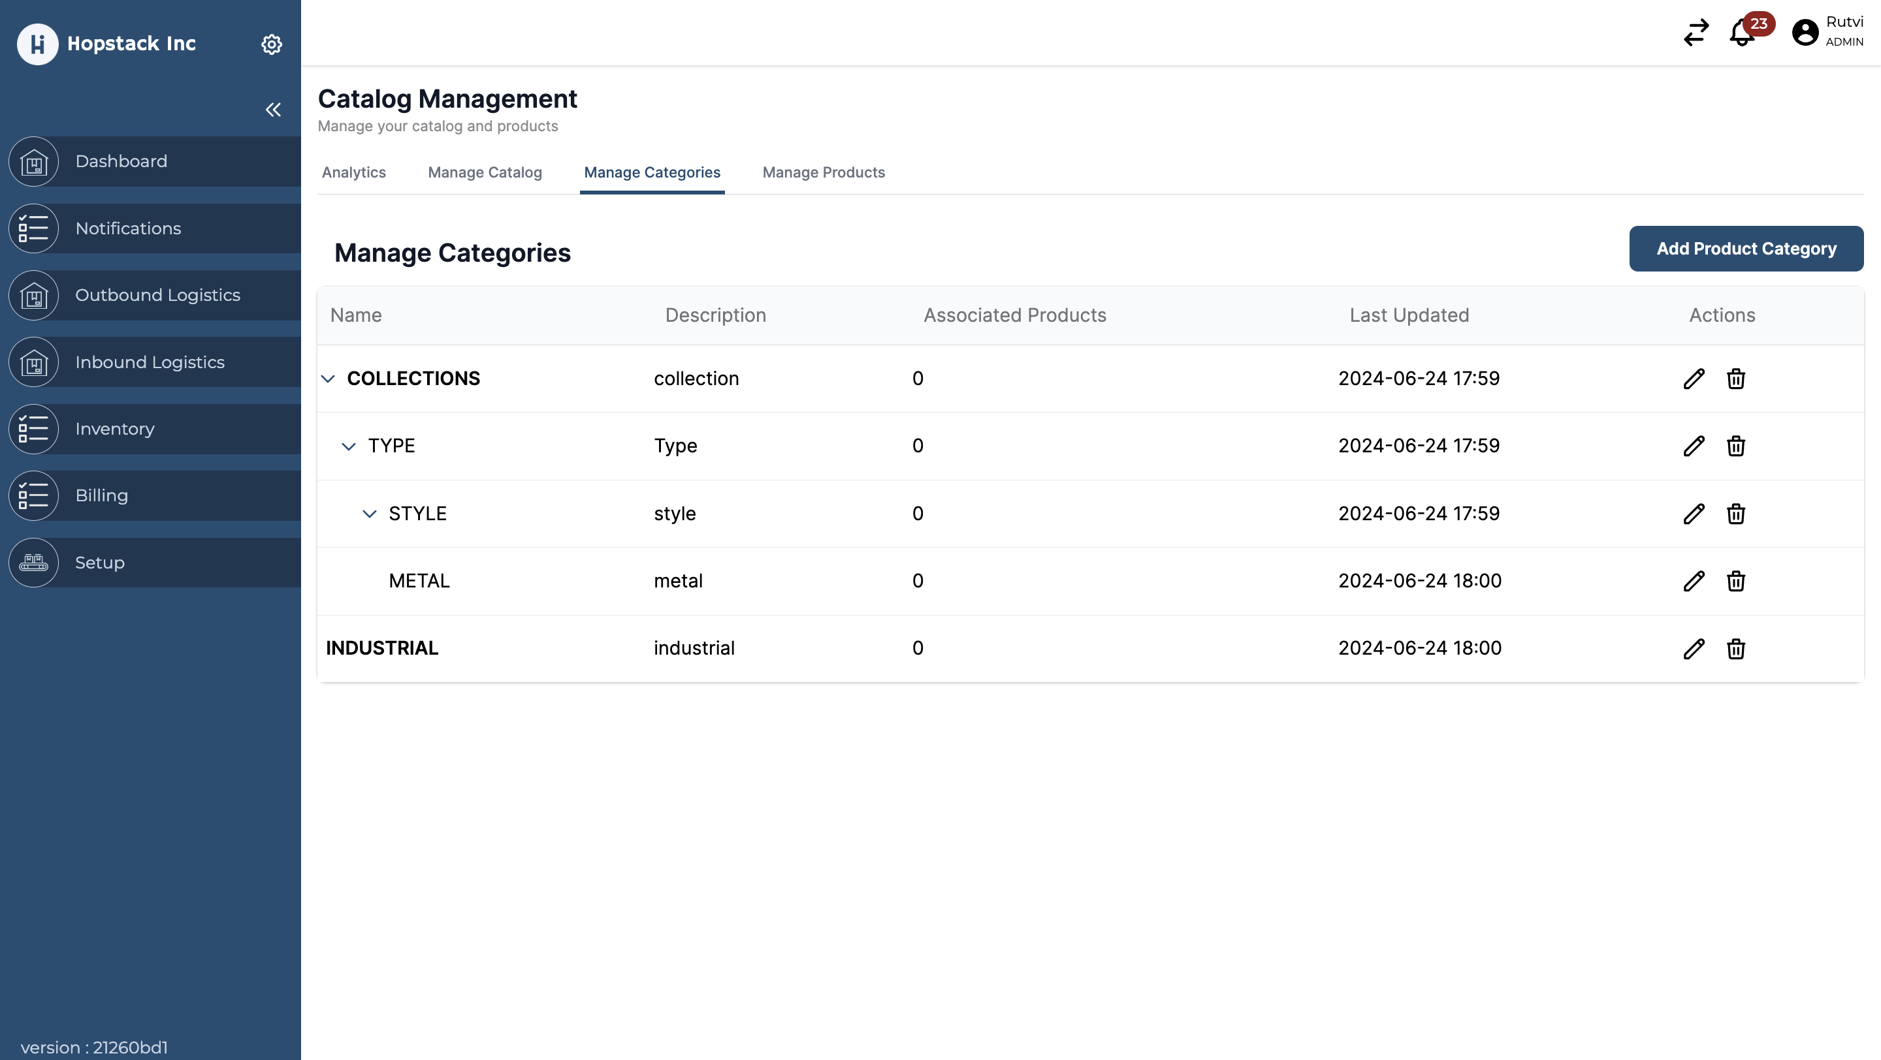Open Notifications from the sidebar
Image resolution: width=1881 pixels, height=1060 pixels.
tap(33, 228)
